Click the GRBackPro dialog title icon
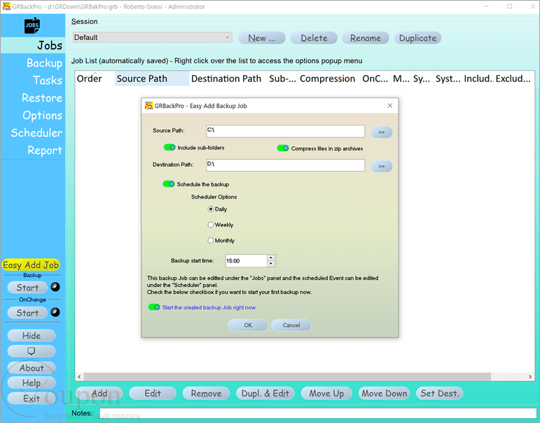The image size is (540, 423). coord(148,106)
